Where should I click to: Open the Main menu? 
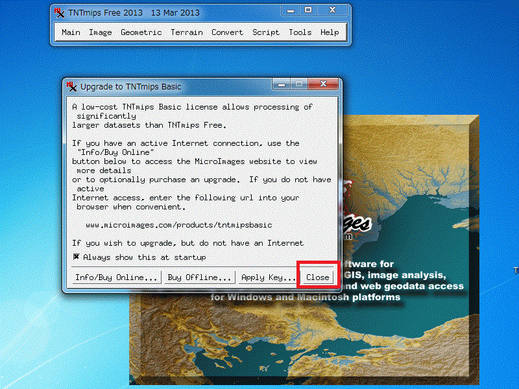(71, 32)
